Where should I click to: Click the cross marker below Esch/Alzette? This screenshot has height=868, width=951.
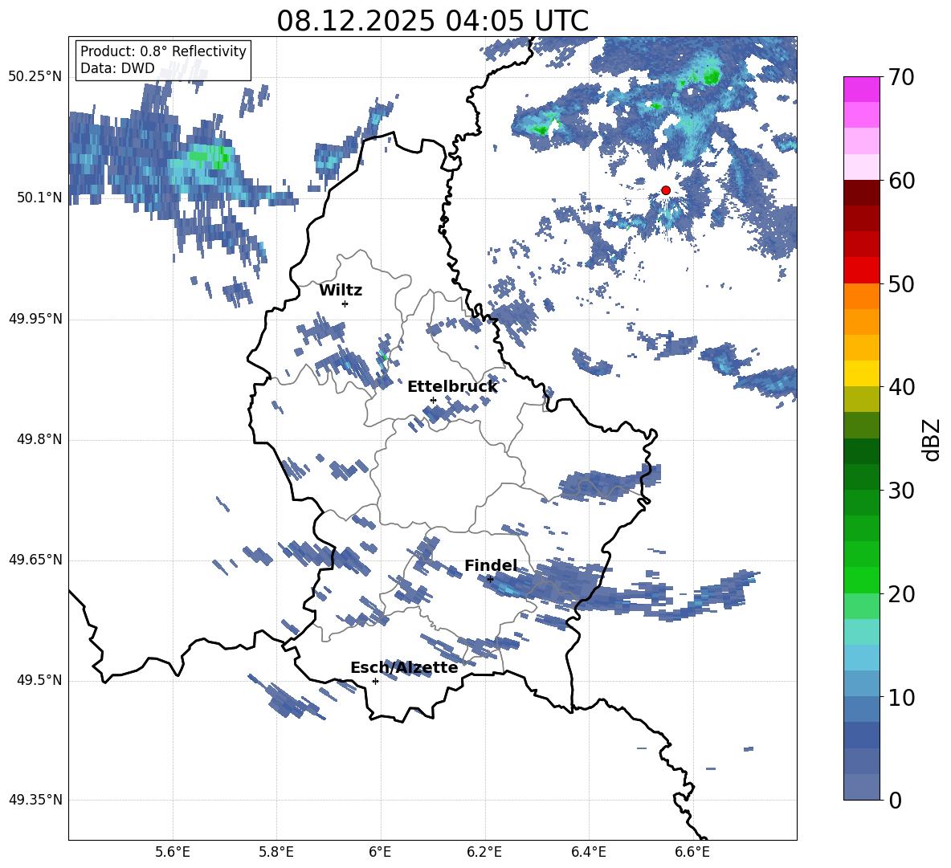[375, 681]
